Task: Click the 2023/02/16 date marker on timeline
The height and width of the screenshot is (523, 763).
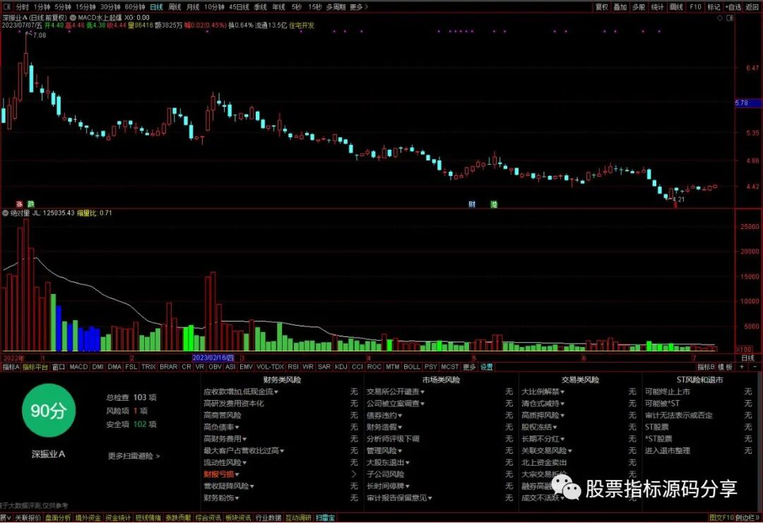Action: [x=213, y=358]
